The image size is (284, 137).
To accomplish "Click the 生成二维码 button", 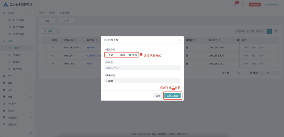I will (x=172, y=95).
